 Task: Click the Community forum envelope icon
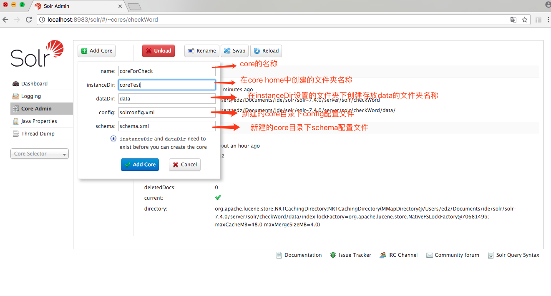point(430,255)
